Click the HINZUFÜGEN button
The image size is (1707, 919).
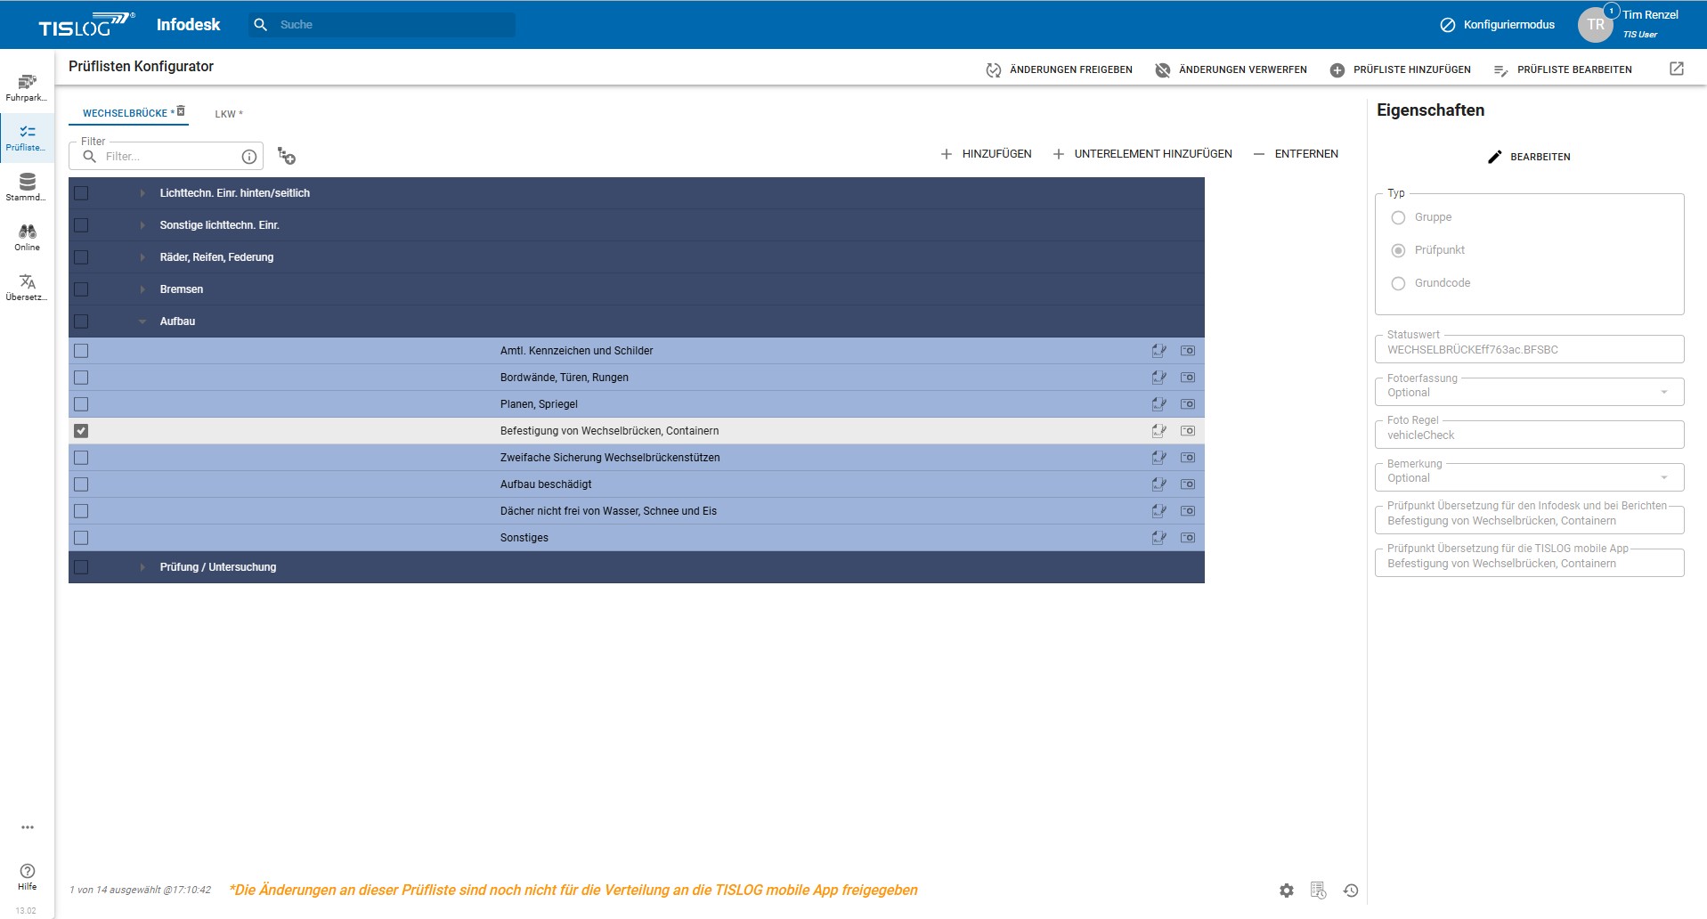coord(986,154)
